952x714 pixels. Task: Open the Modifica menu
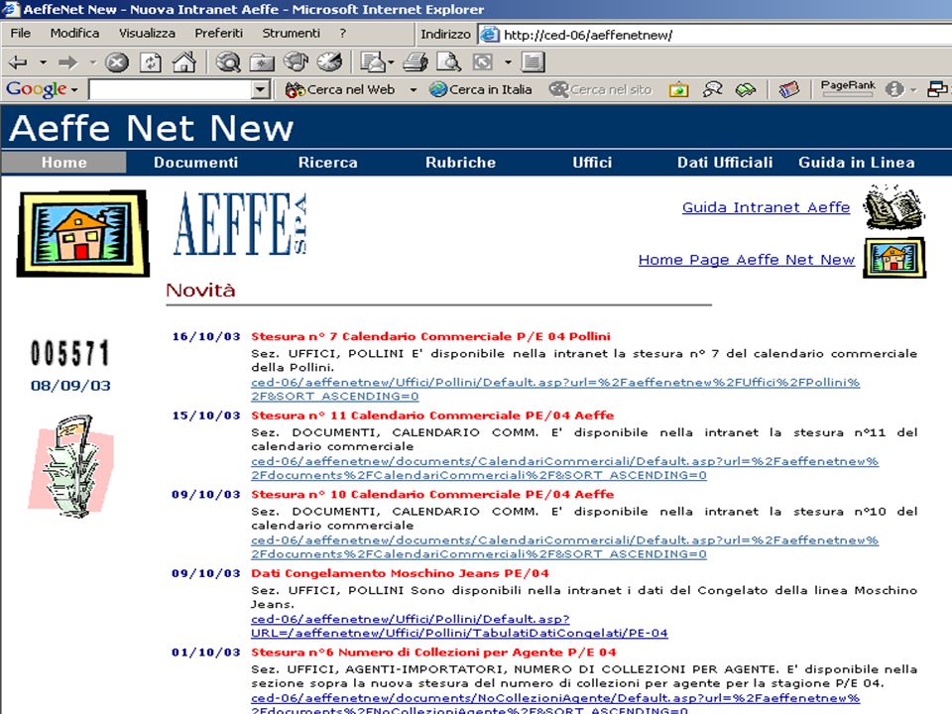click(74, 34)
